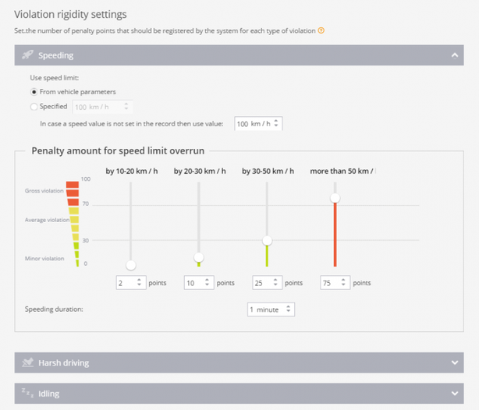Select the 'Specified' speed limit radio
Viewport: 479px width, 410px height.
pos(34,107)
